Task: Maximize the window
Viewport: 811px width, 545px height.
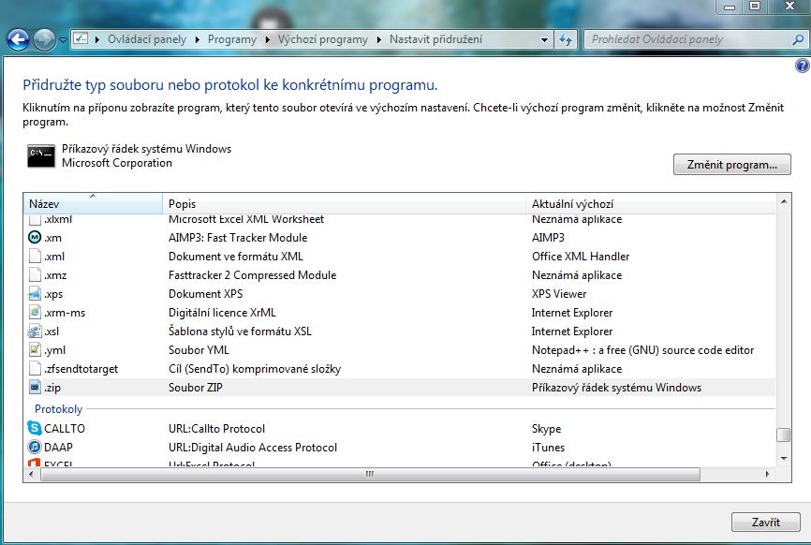Action: tap(755, 7)
